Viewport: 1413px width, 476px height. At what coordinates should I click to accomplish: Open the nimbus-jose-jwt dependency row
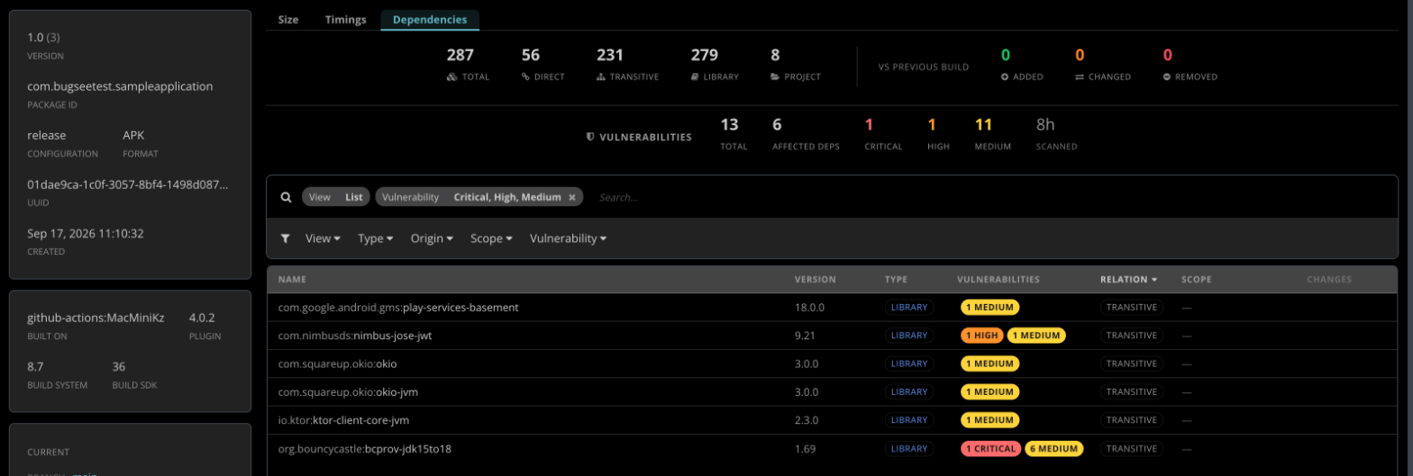[x=832, y=336]
